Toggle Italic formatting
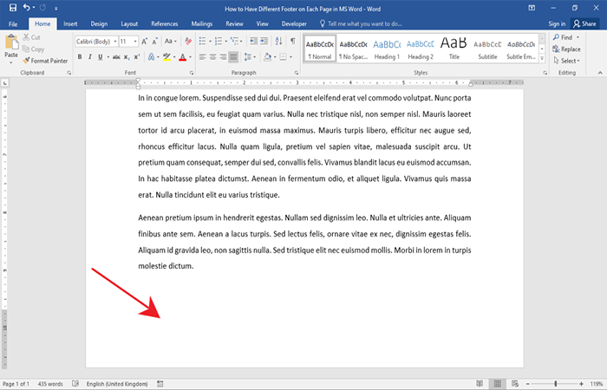Image resolution: width=607 pixels, height=390 pixels. (x=90, y=57)
